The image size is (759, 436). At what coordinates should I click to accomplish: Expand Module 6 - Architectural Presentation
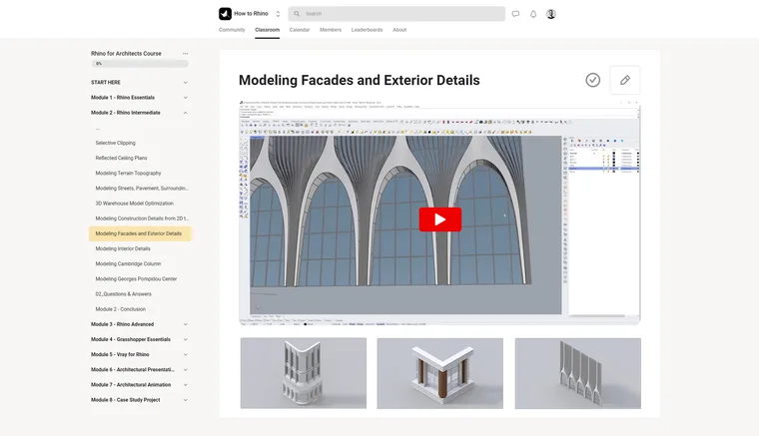140,370
